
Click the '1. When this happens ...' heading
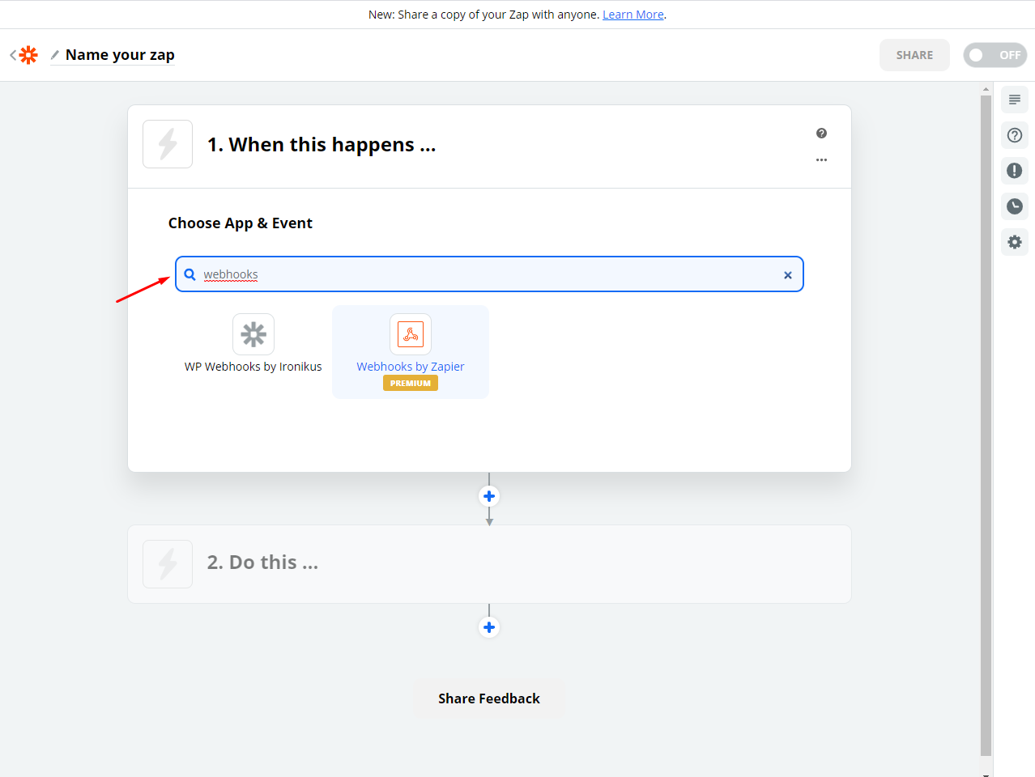pos(322,145)
